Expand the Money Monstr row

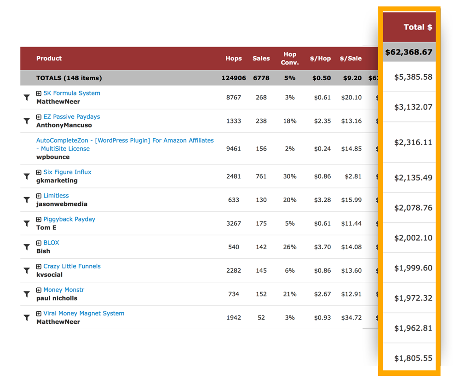[39, 290]
